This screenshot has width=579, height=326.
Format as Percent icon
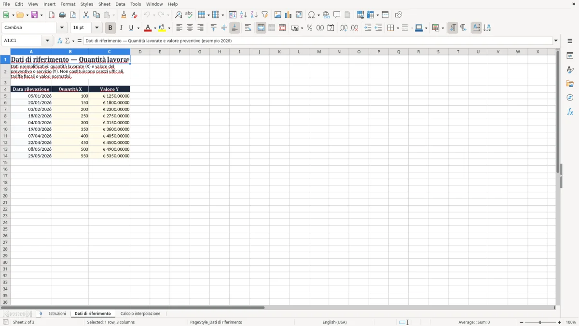309,28
